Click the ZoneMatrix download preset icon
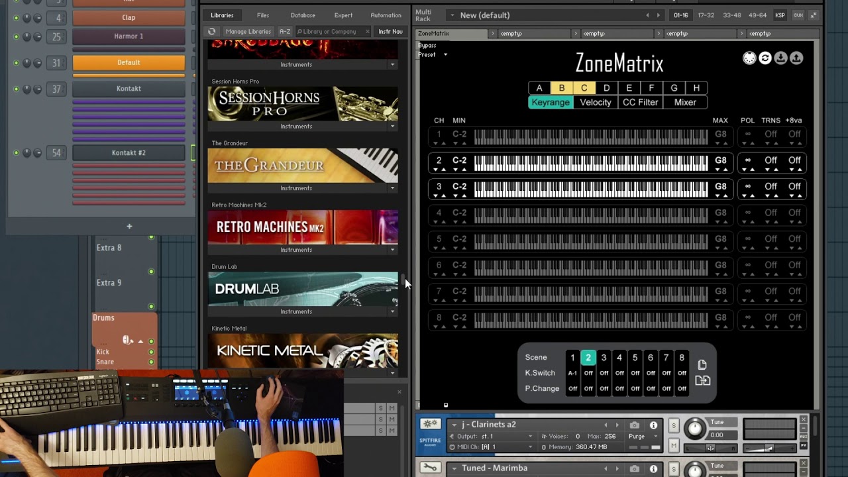Viewport: 848px width, 477px height. 781,58
